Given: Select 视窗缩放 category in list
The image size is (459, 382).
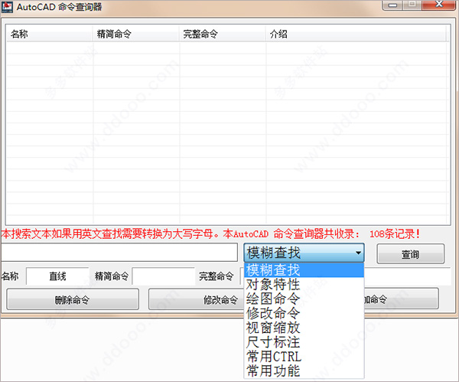Looking at the screenshot, I should [x=304, y=327].
